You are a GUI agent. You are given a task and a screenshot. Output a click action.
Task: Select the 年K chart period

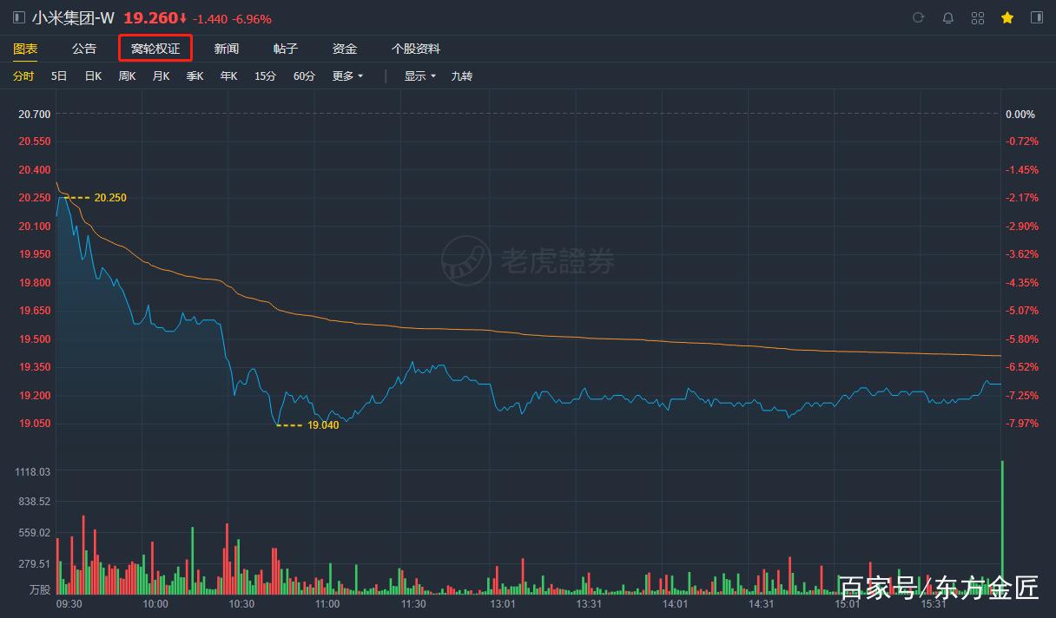click(x=228, y=76)
